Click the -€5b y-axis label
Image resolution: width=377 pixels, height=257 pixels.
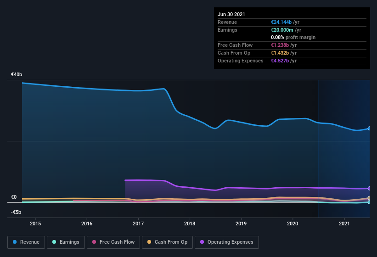pos(16,212)
